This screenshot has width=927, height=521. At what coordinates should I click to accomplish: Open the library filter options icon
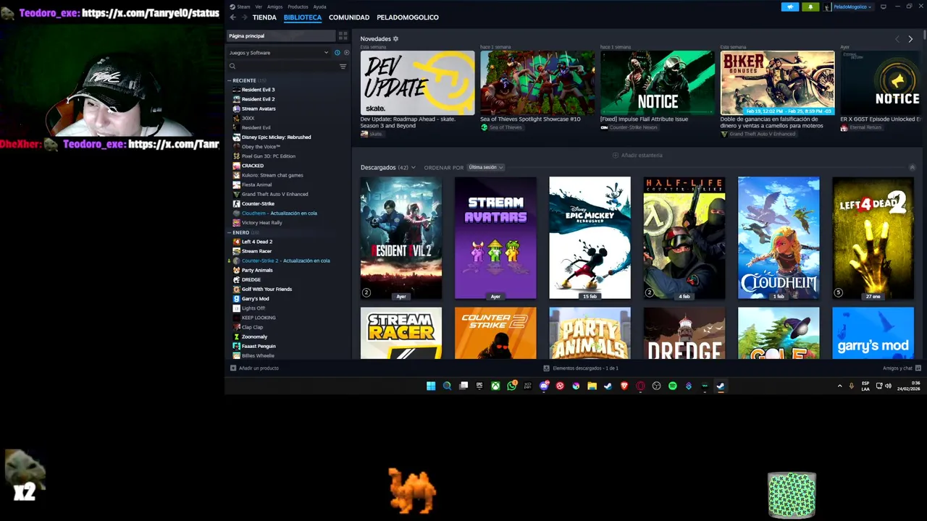point(343,67)
